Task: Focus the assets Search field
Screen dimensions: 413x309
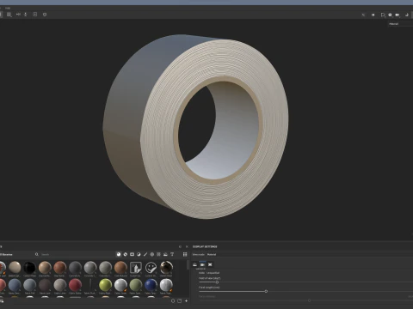Action: pos(75,254)
